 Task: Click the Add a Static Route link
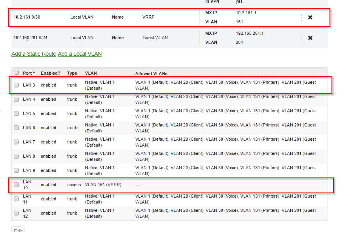34,54
